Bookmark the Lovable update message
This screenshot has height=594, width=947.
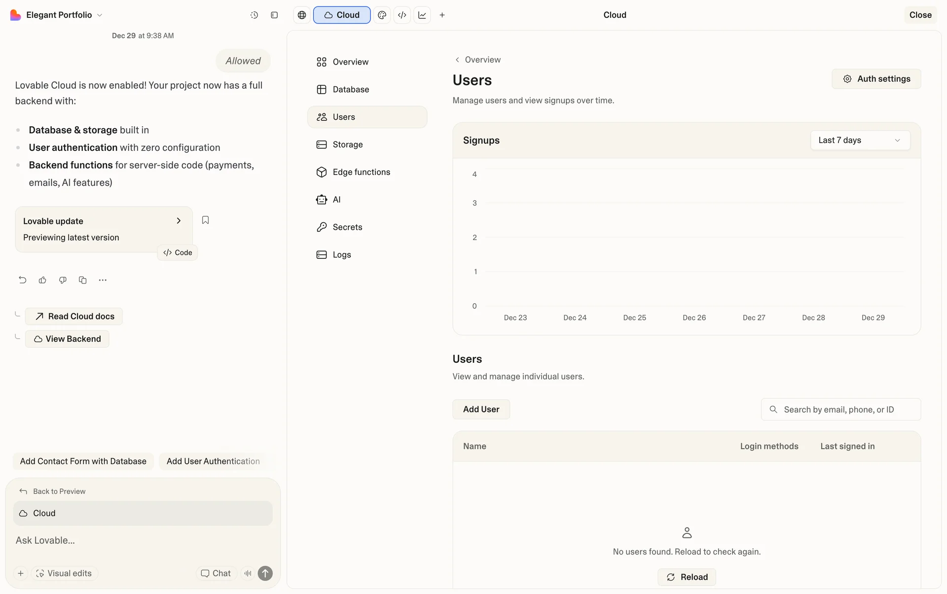point(205,220)
